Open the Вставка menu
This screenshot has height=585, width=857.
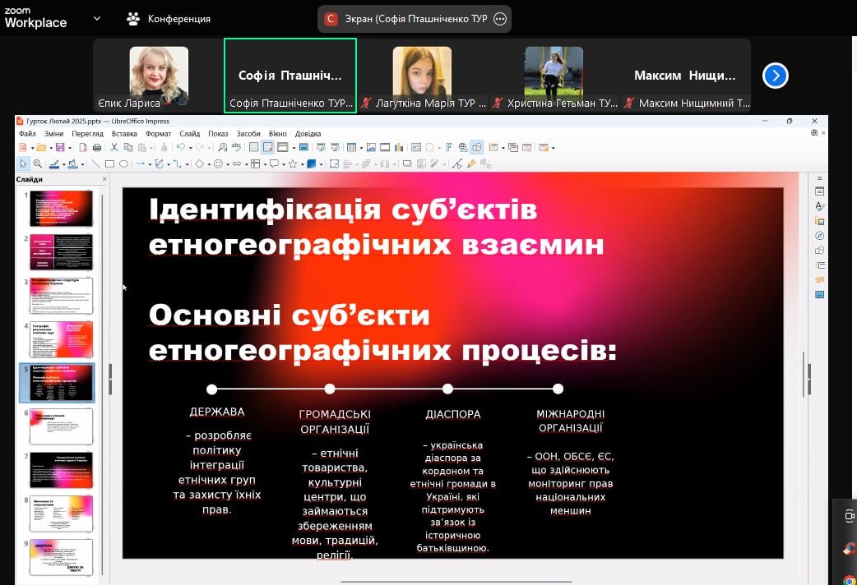tap(124, 133)
